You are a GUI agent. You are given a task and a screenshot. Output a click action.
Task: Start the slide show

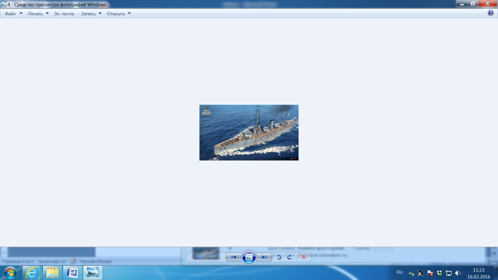(249, 257)
